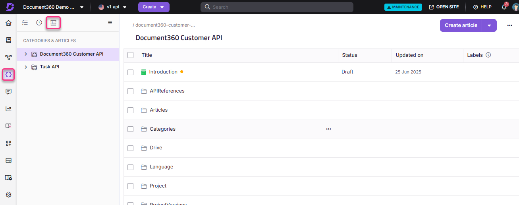Click OPEN SITE link
The image size is (519, 205).
[444, 7]
